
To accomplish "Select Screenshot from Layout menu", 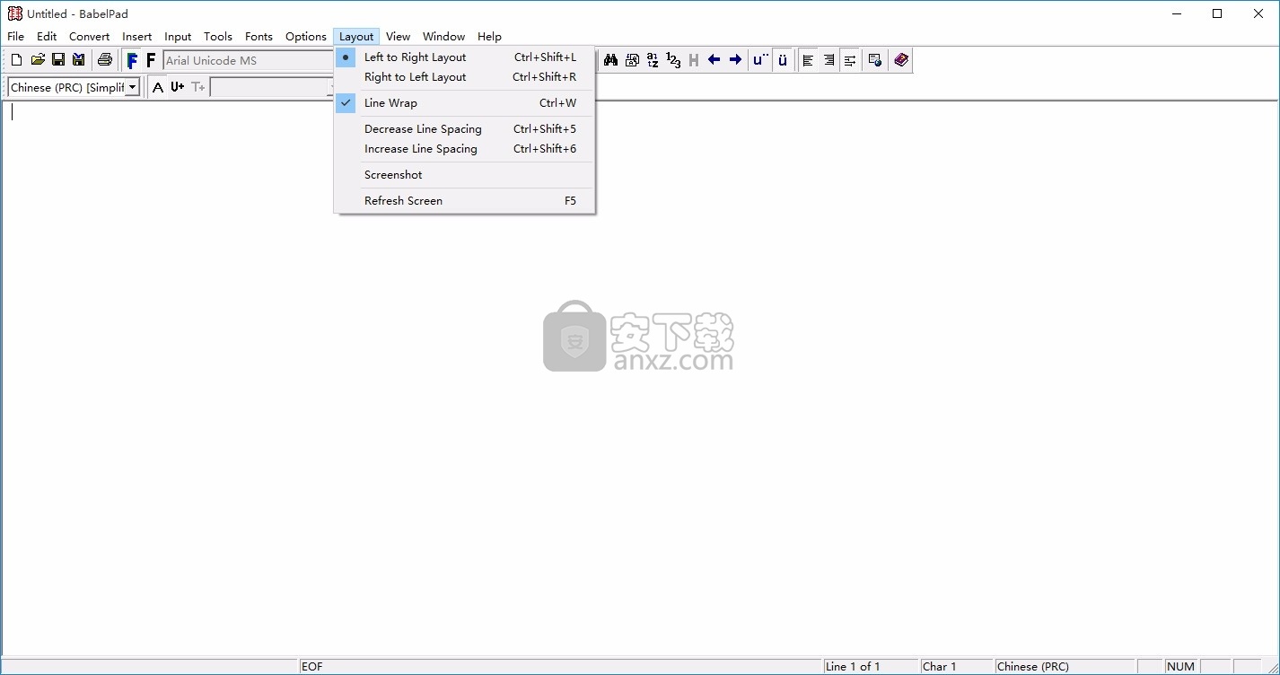I will 464,174.
